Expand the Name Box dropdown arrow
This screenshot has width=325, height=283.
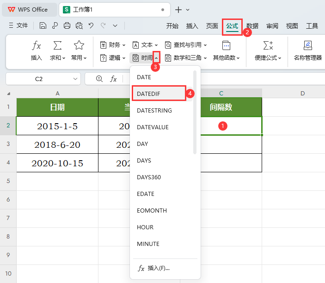pyautogui.click(x=75, y=79)
